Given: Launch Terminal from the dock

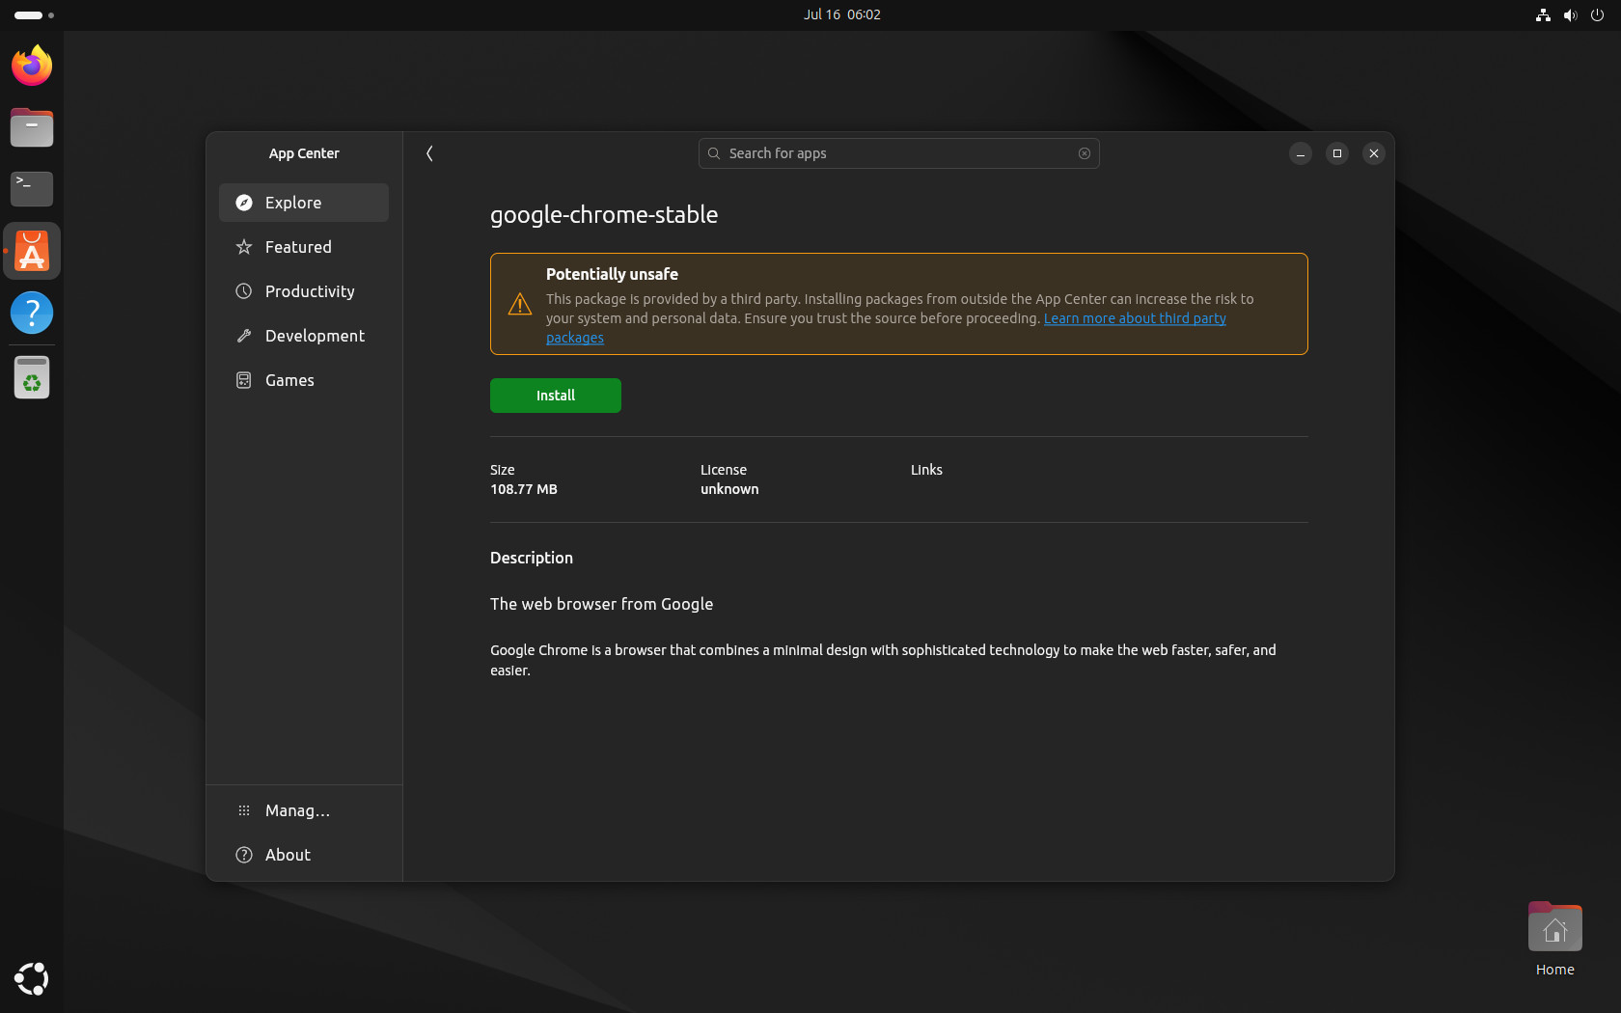Looking at the screenshot, I should [x=32, y=189].
